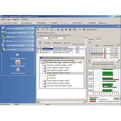Jump to first record navigation arrow
Viewport: 121px width, 121px height.
pos(93,67)
